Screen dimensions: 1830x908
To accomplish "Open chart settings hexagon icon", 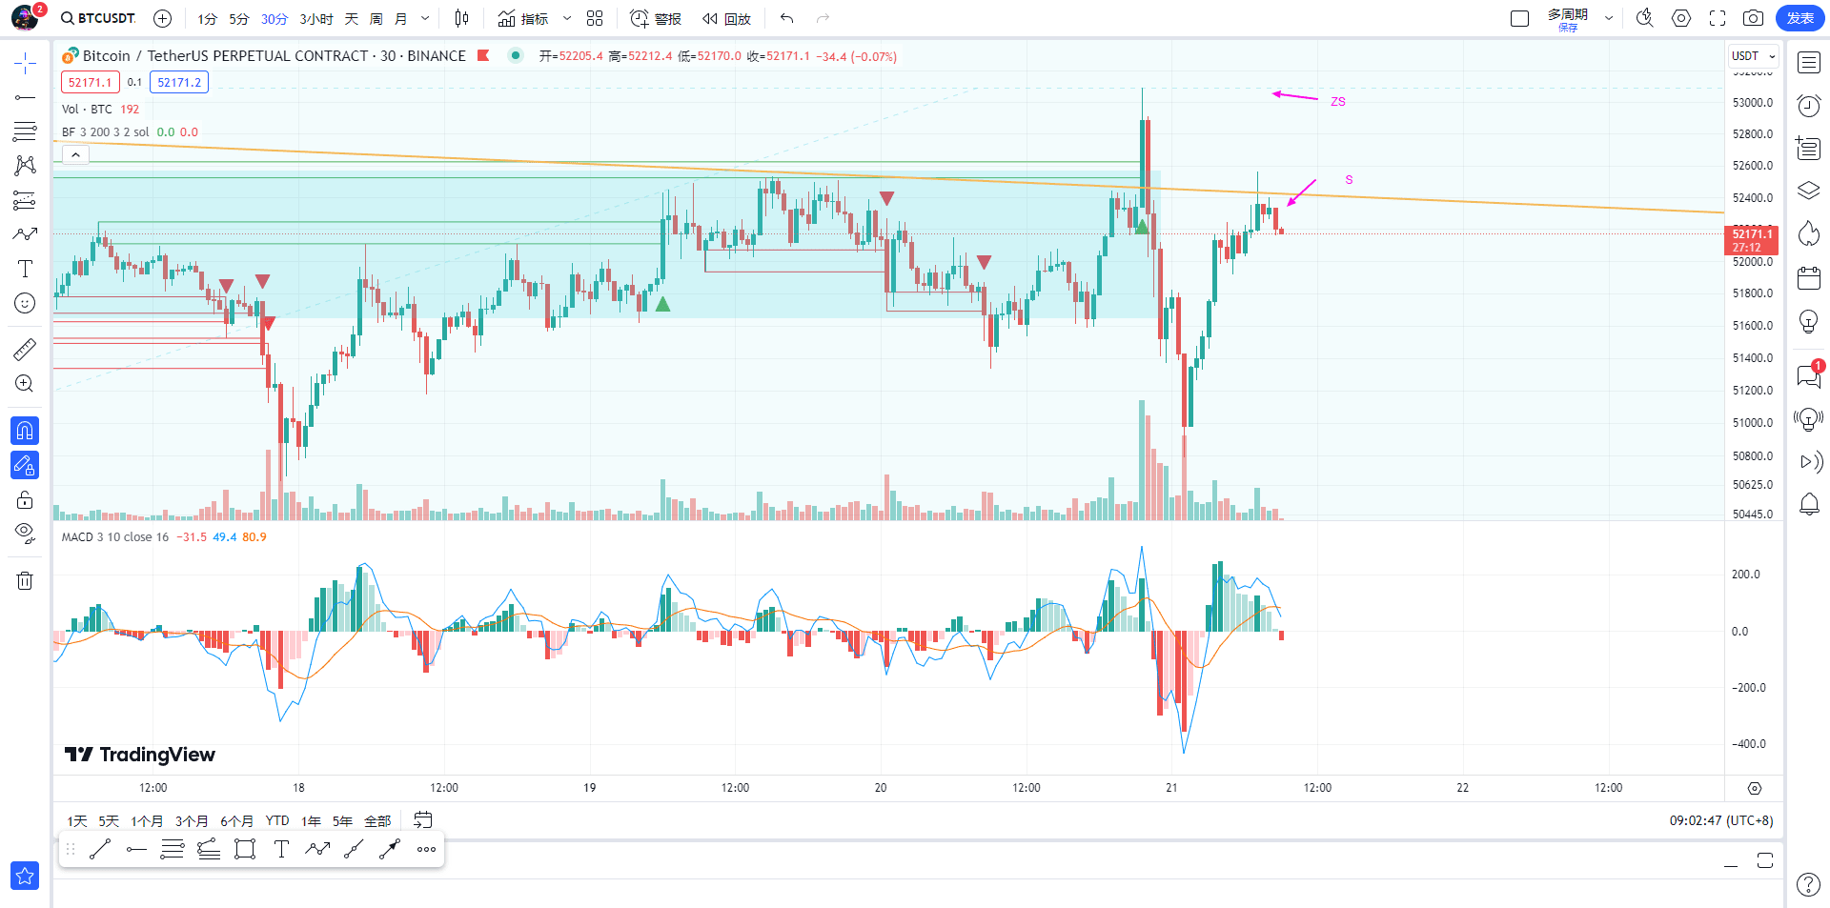I will [x=1681, y=18].
